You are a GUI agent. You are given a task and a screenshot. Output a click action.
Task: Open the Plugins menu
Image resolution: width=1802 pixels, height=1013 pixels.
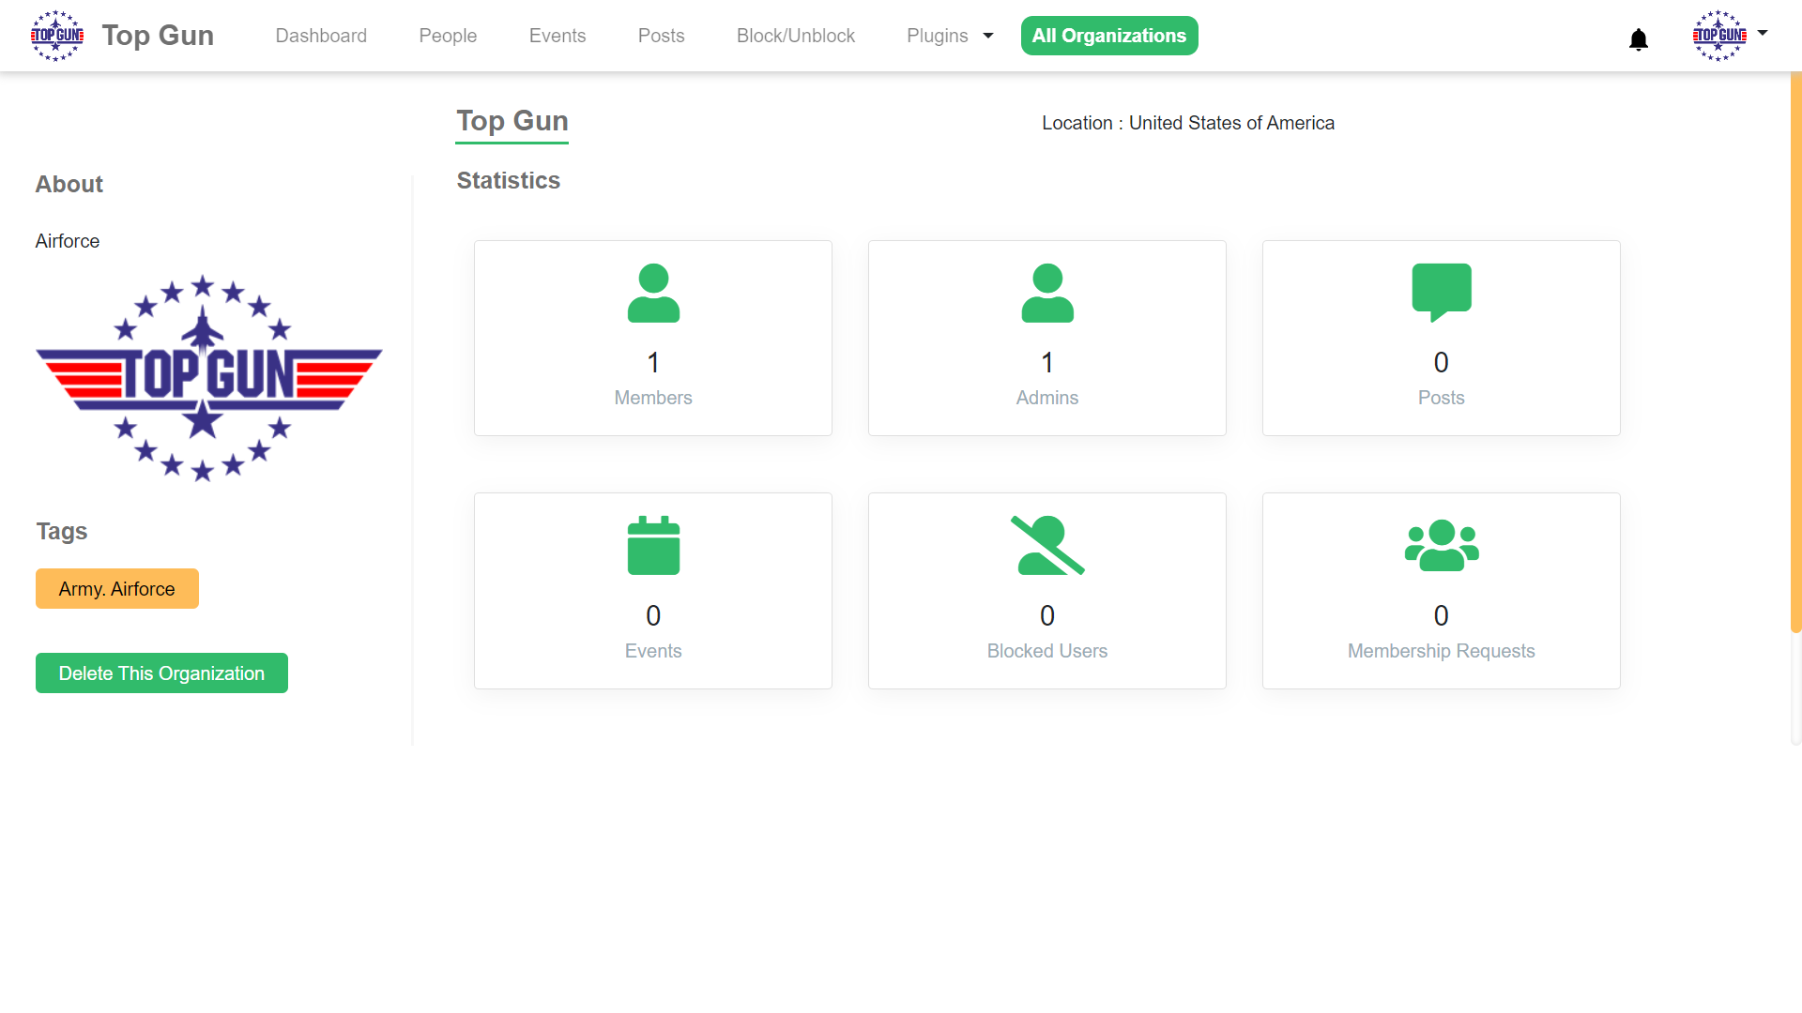(938, 36)
